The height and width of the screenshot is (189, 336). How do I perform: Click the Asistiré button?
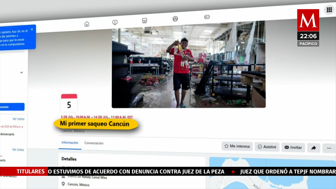tap(267, 147)
